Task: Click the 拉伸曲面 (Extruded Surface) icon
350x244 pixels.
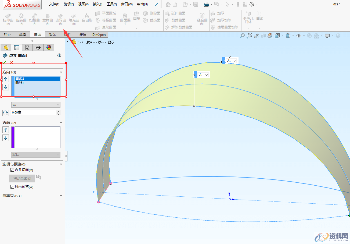Action: [8, 19]
